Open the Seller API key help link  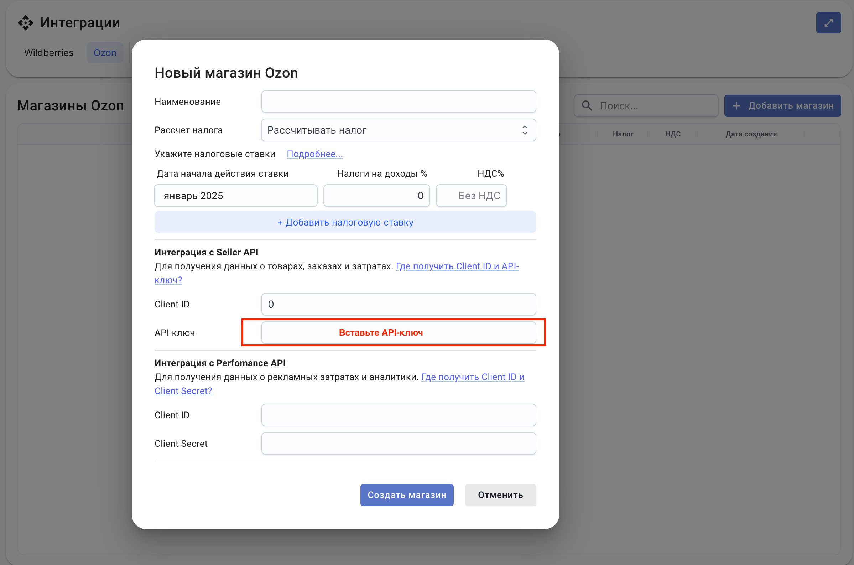(457, 266)
